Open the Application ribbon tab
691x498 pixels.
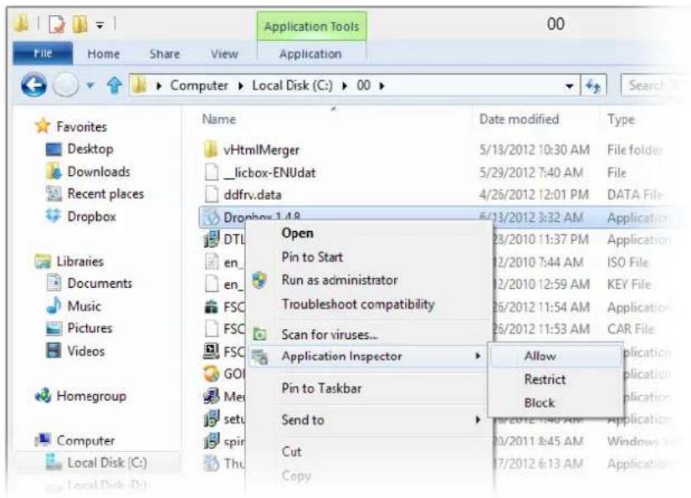(310, 54)
